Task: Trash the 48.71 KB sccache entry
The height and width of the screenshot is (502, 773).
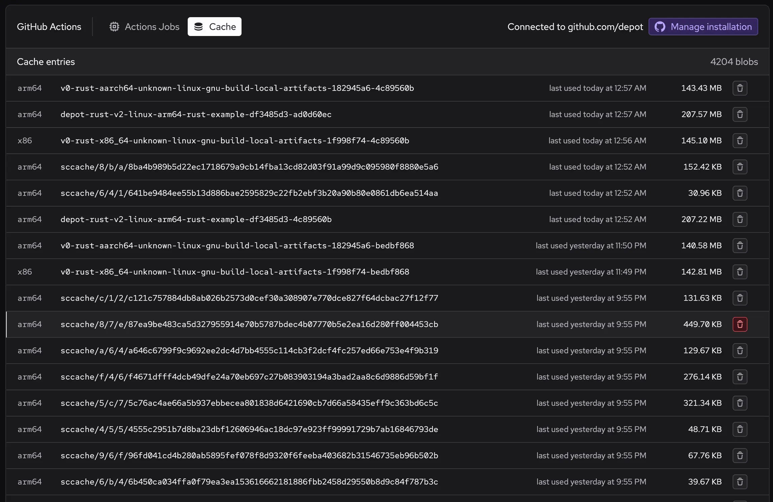Action: tap(740, 429)
